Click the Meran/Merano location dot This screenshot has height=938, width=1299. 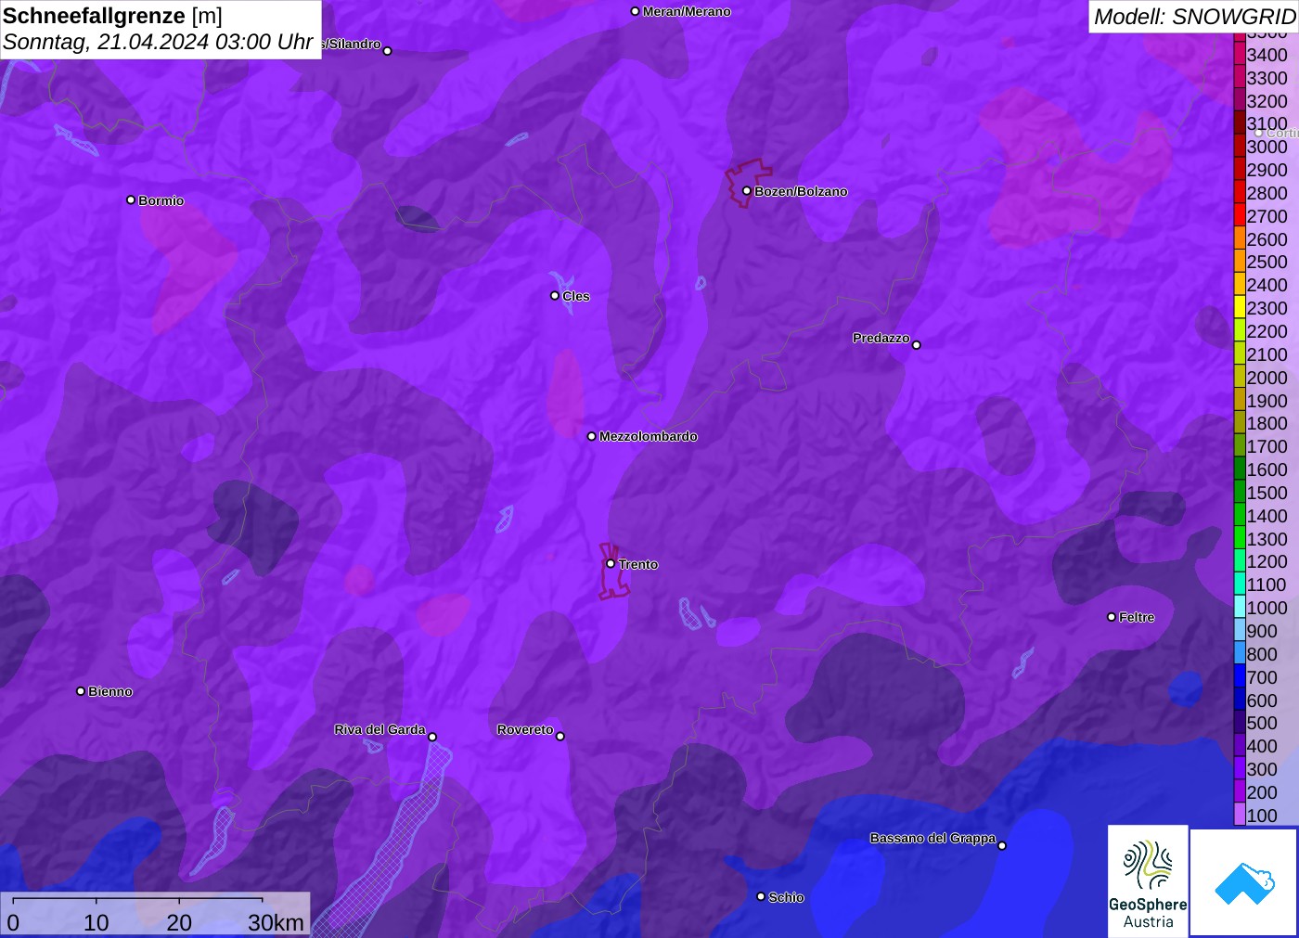click(636, 11)
